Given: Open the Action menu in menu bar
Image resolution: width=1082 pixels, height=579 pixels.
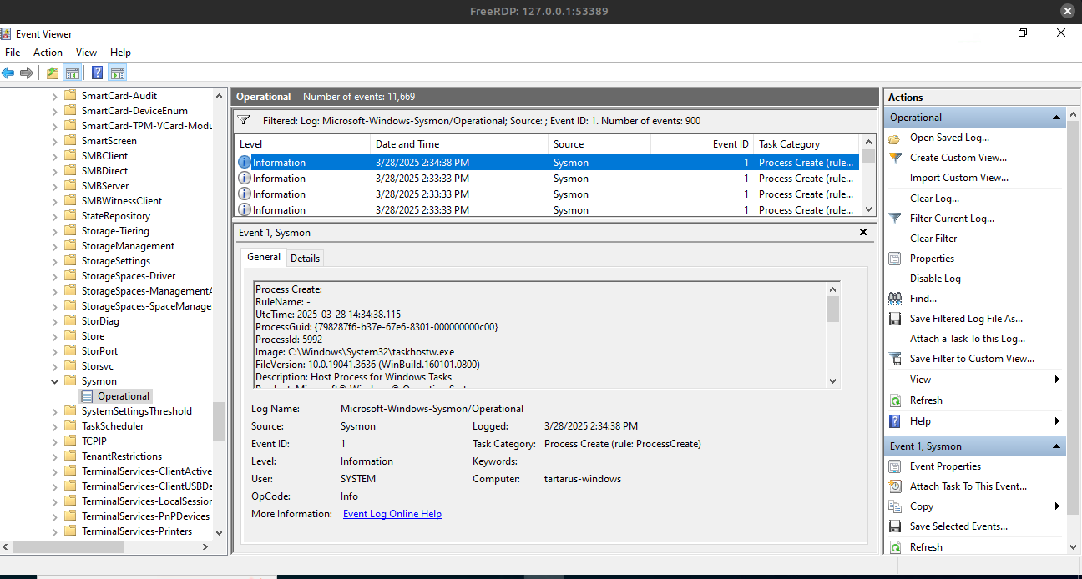Looking at the screenshot, I should (x=48, y=53).
